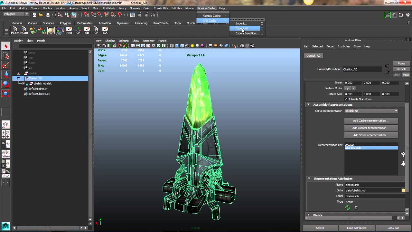This screenshot has height=232, width=412.
Task: Open the Create UVs menu
Action: coord(161,8)
